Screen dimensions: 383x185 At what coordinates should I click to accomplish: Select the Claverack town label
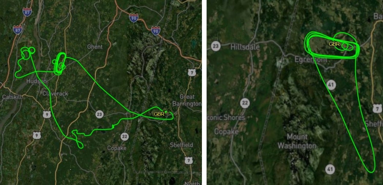click(55, 94)
